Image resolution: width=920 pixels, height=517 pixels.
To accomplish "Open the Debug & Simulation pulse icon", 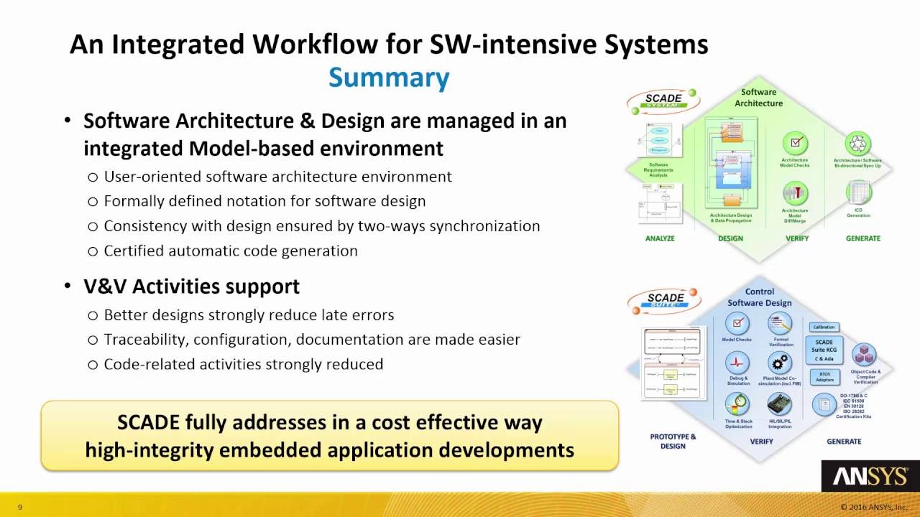I will click(x=737, y=363).
